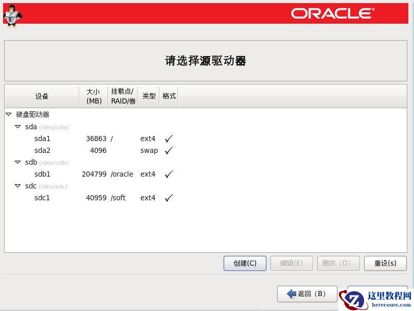Image resolution: width=414 pixels, height=311 pixels.
Task: Sort by the 大小(MB) column header
Action: click(94, 96)
